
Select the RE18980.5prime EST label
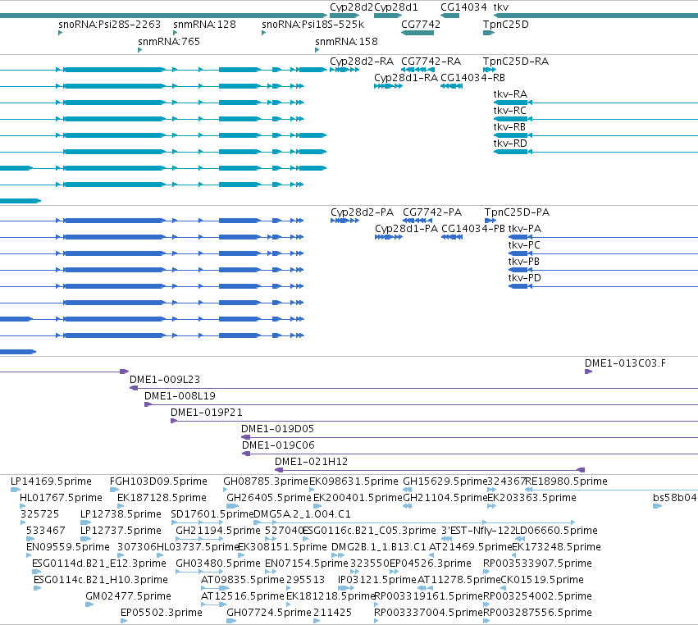click(566, 481)
